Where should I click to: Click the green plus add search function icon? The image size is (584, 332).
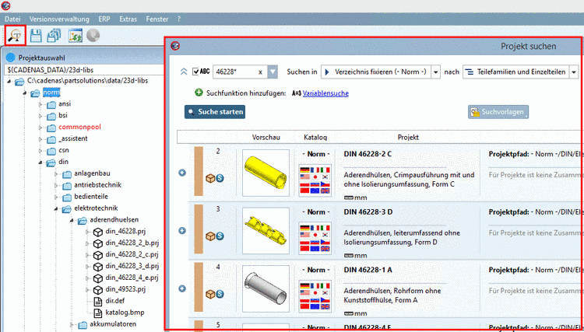click(x=199, y=93)
